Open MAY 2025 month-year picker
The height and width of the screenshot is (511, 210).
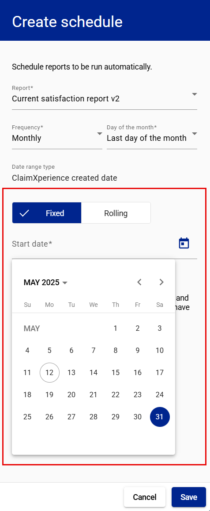pyautogui.click(x=46, y=282)
